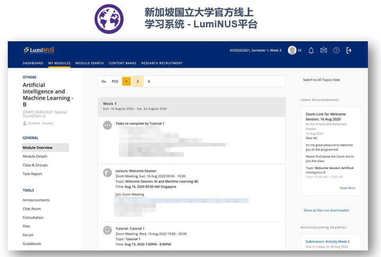Click Show all files not downloaded
Screen dimensions: 381x257
[326, 210]
